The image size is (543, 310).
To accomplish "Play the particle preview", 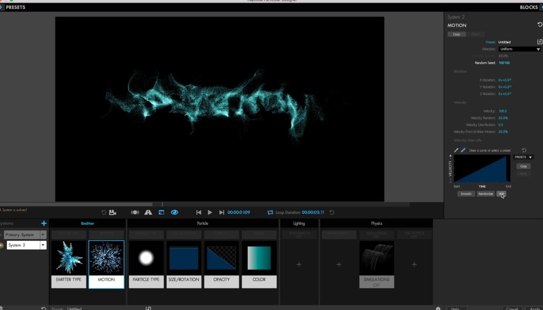I will [x=210, y=213].
